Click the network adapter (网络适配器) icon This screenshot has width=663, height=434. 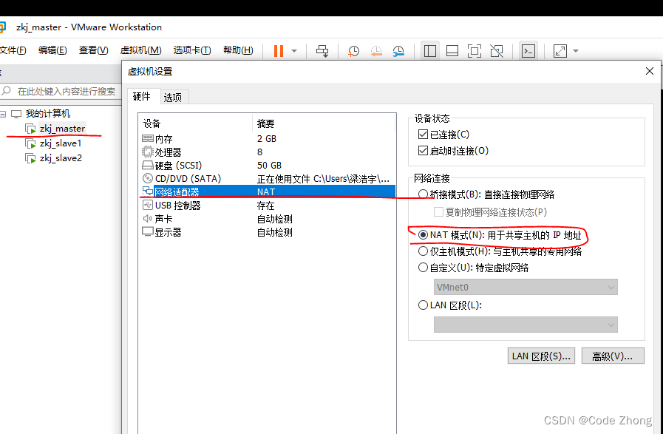click(148, 191)
